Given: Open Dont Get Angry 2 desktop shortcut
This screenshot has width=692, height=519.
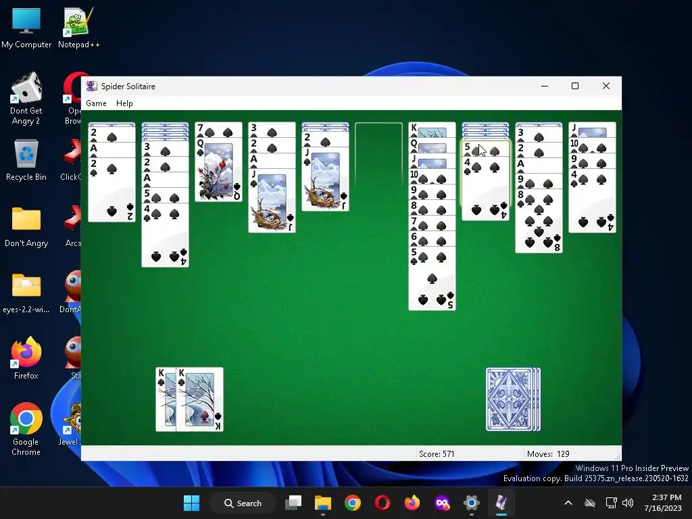Looking at the screenshot, I should tap(26, 99).
